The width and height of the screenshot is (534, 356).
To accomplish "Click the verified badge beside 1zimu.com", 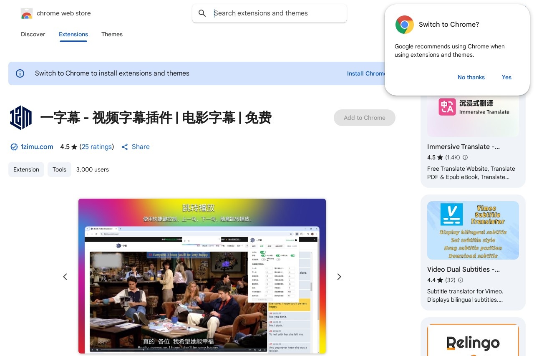I will click(x=14, y=147).
